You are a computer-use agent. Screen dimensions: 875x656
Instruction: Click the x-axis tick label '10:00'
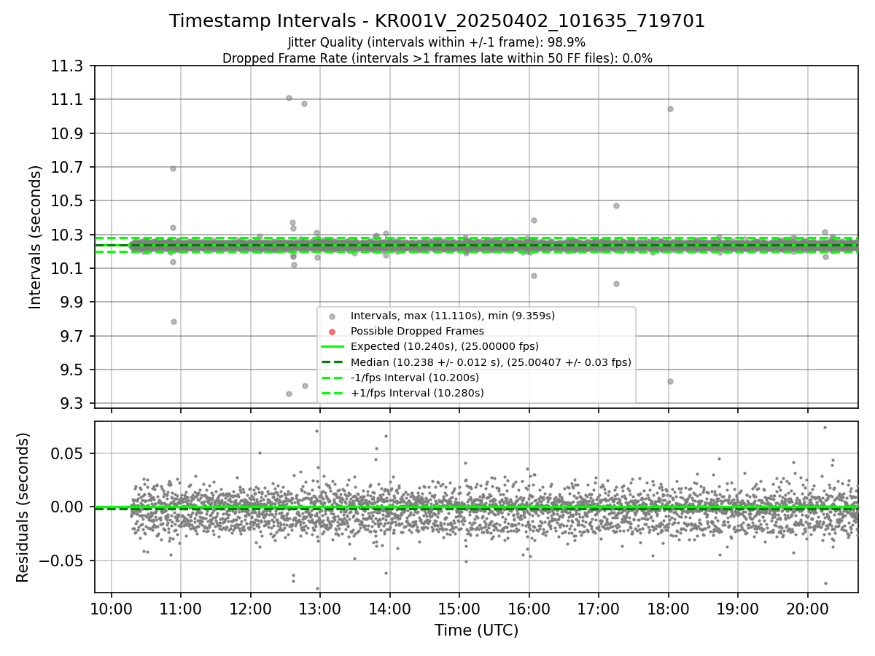[x=111, y=610]
